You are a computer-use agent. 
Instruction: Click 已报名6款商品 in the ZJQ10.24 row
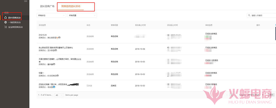pos(211,34)
